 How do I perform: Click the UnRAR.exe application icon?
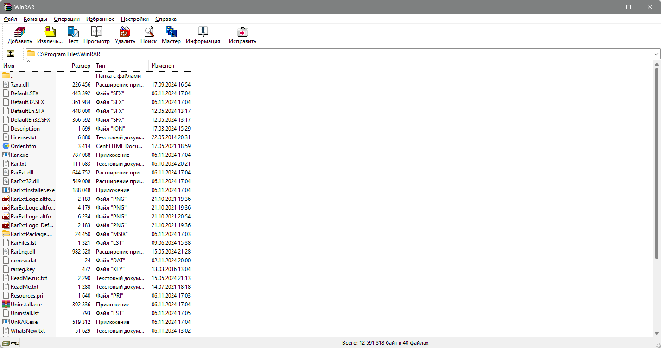coord(6,322)
